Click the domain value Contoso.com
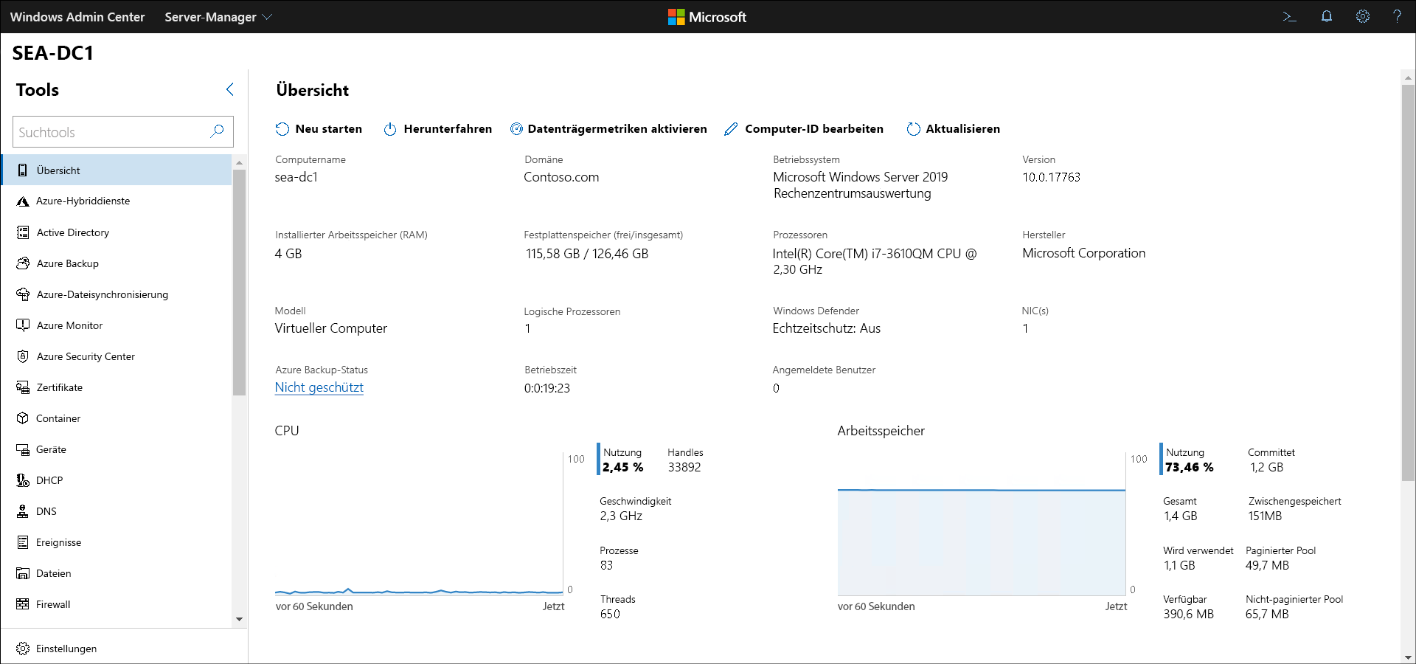The width and height of the screenshot is (1416, 664). click(561, 177)
